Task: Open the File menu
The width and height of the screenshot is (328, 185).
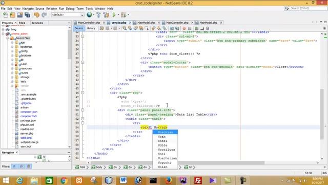Action: coord(3,9)
